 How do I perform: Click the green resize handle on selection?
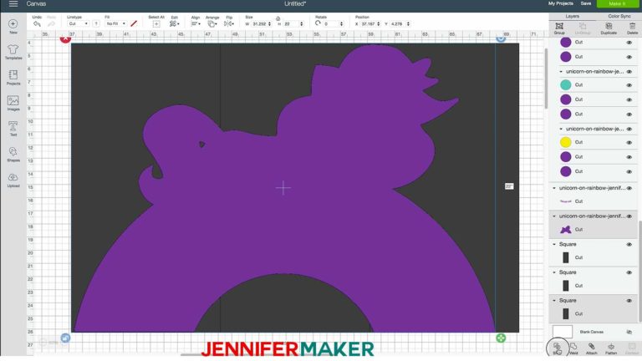pyautogui.click(x=501, y=338)
